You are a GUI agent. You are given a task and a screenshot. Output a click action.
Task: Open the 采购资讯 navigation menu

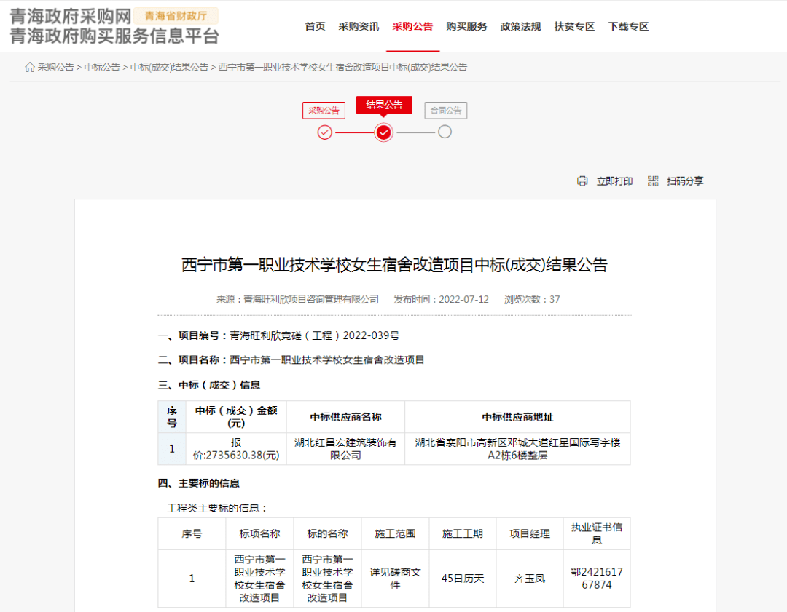(359, 27)
